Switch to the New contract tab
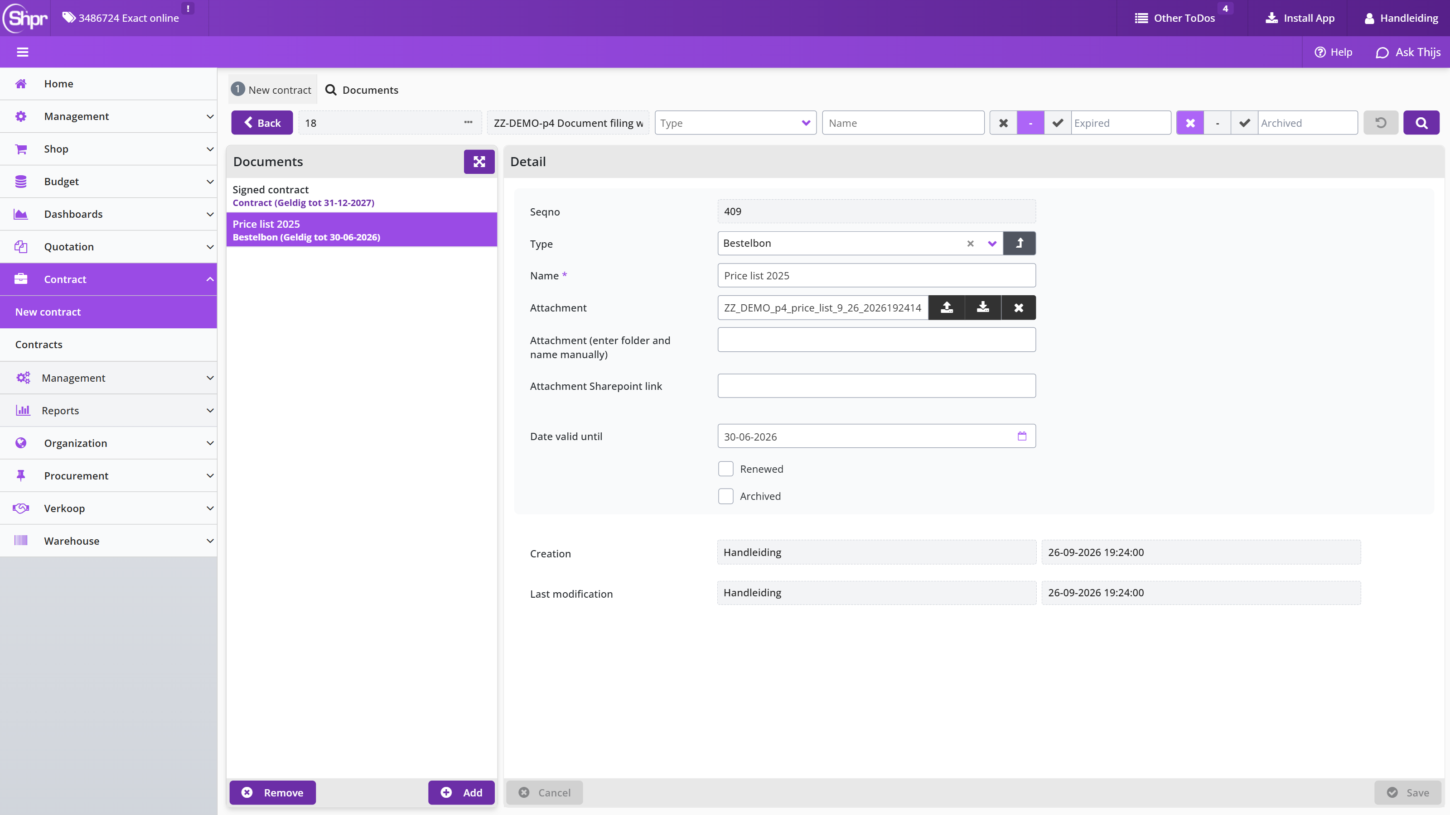The image size is (1450, 815). point(272,90)
